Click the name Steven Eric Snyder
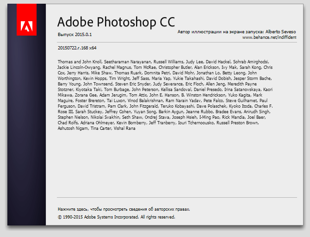This screenshot has width=310, height=237. [x=133, y=84]
